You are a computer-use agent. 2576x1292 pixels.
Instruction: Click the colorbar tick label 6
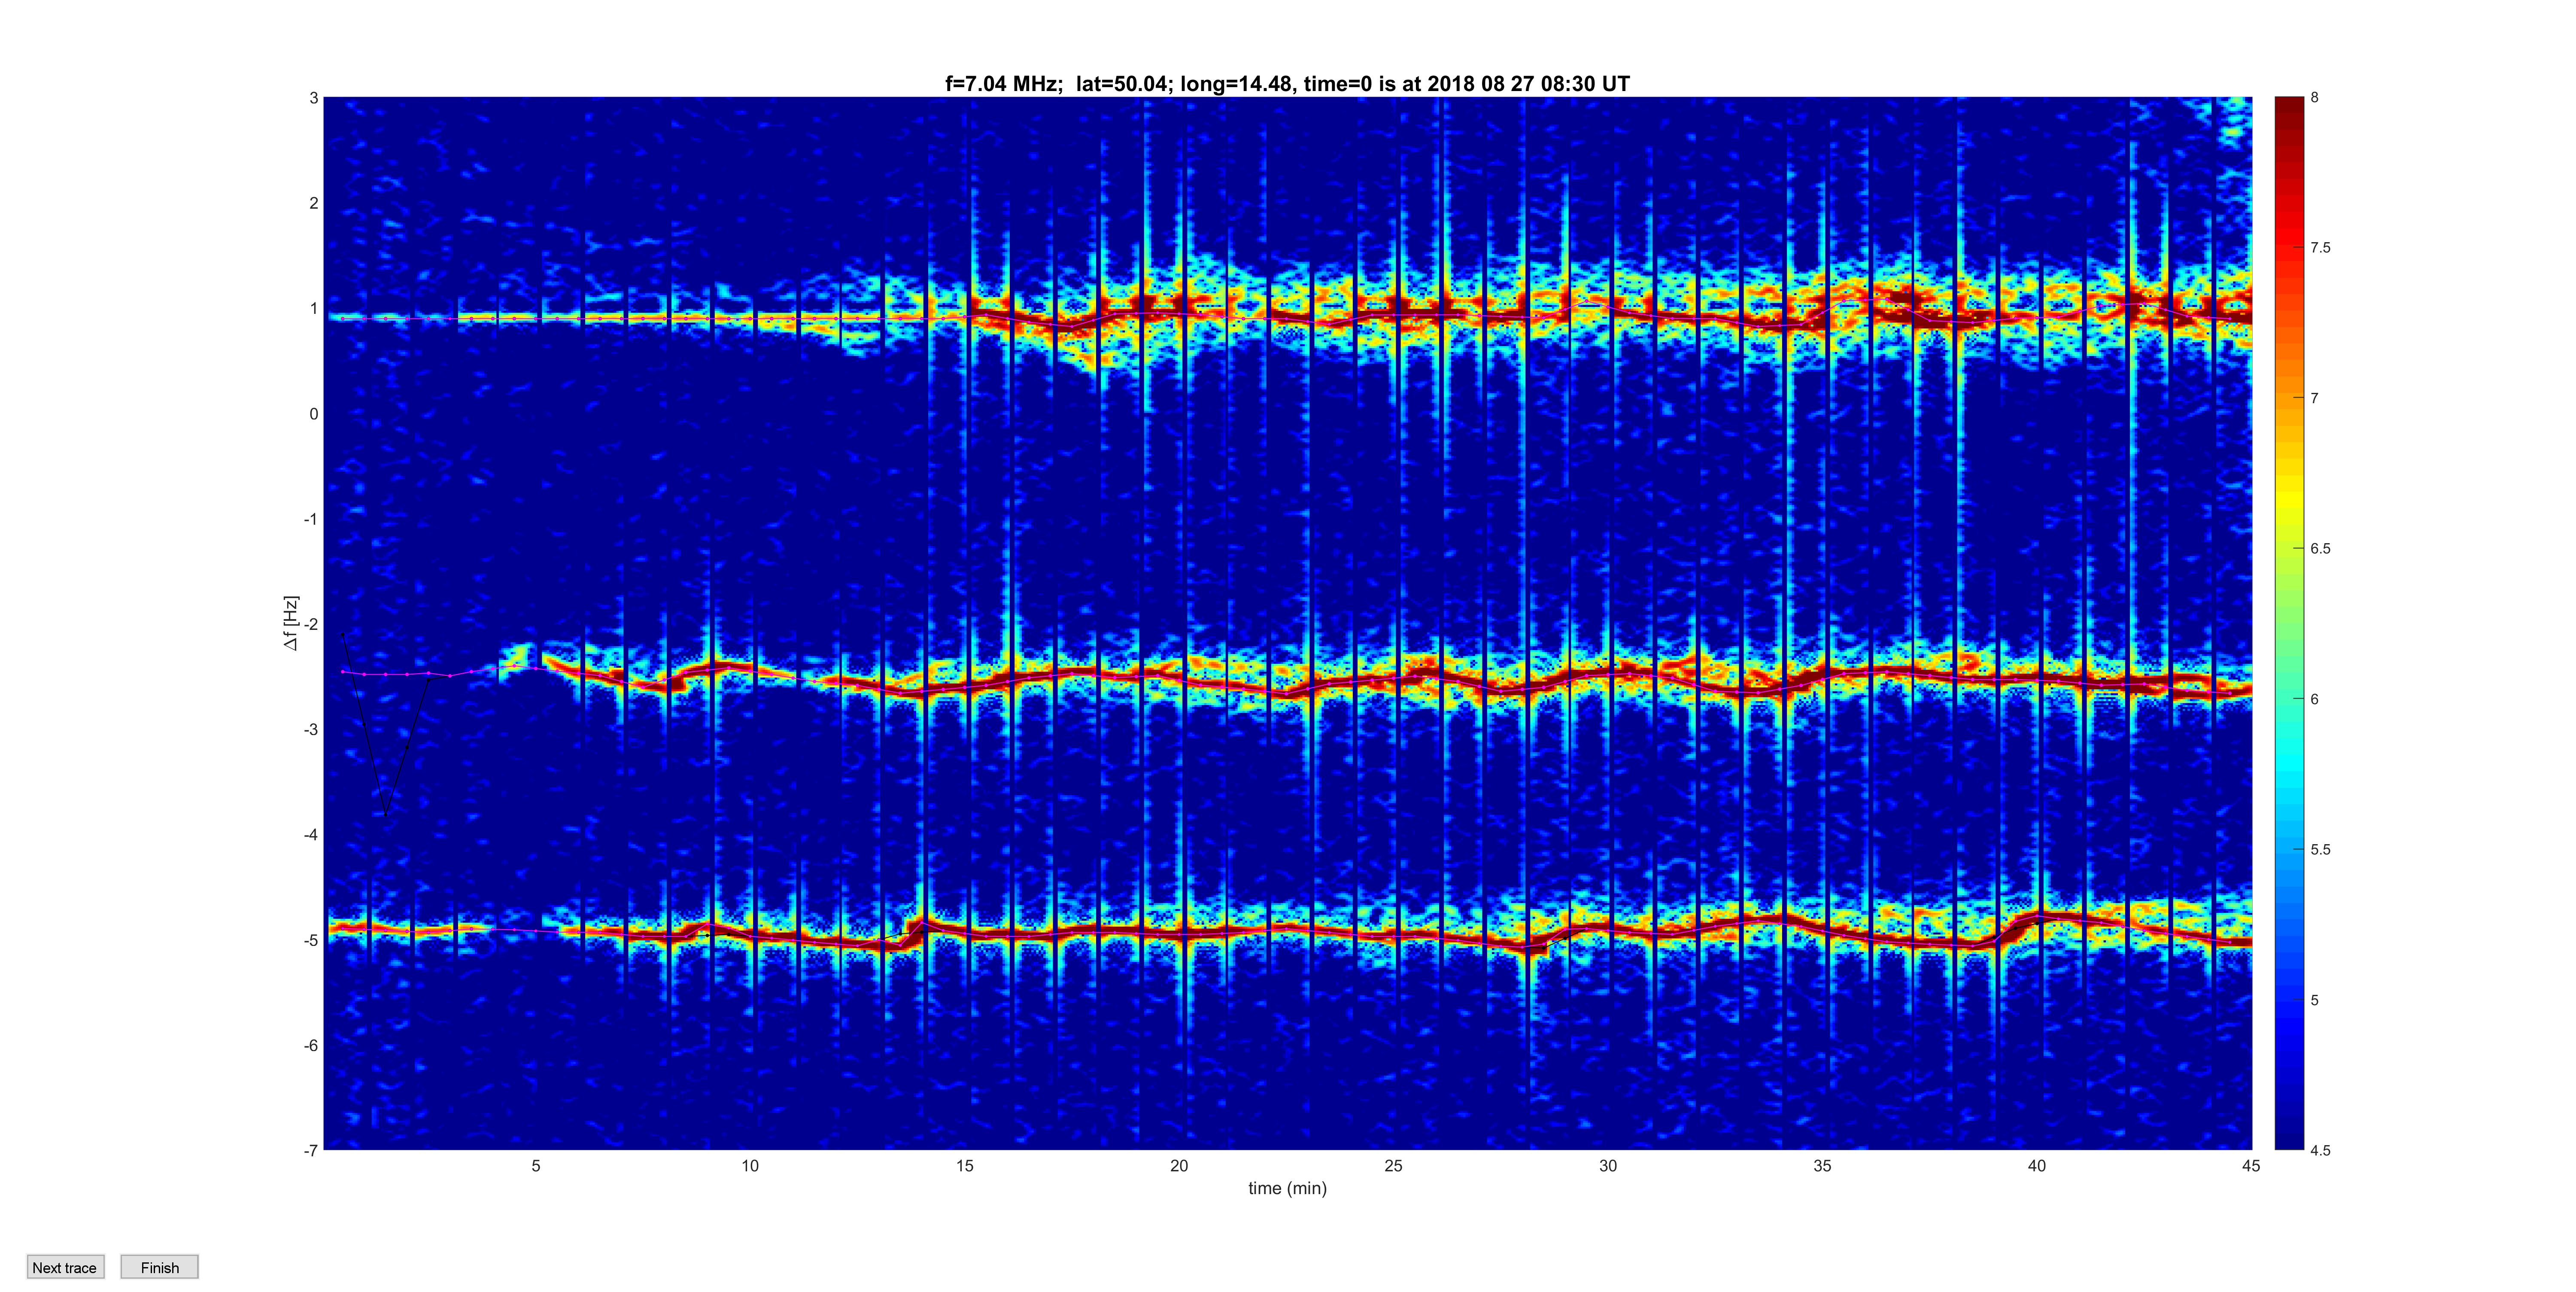2314,699
